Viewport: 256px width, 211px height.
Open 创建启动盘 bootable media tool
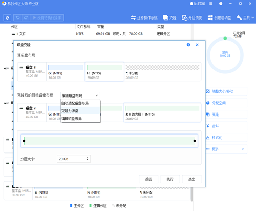tap(220, 18)
